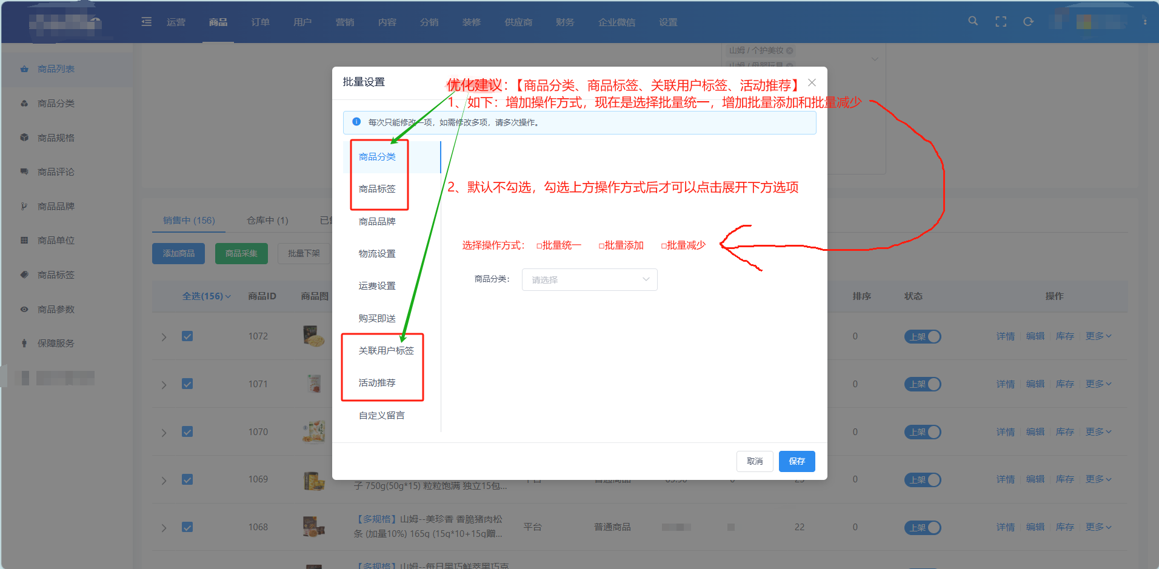Uncheck the checkbox for product 1072
The height and width of the screenshot is (569, 1159).
tap(187, 336)
